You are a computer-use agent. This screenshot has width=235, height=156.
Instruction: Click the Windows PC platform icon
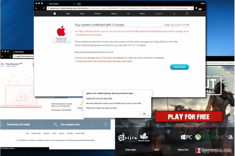(x=186, y=137)
